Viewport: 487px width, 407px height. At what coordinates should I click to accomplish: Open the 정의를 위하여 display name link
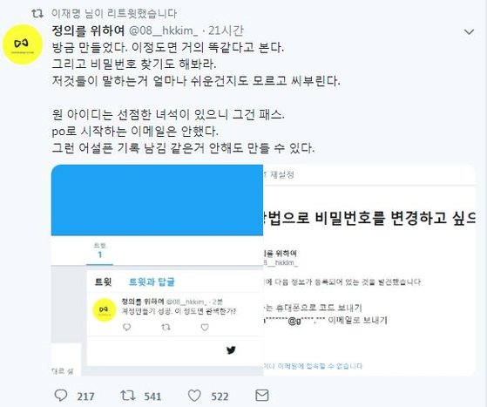point(88,31)
